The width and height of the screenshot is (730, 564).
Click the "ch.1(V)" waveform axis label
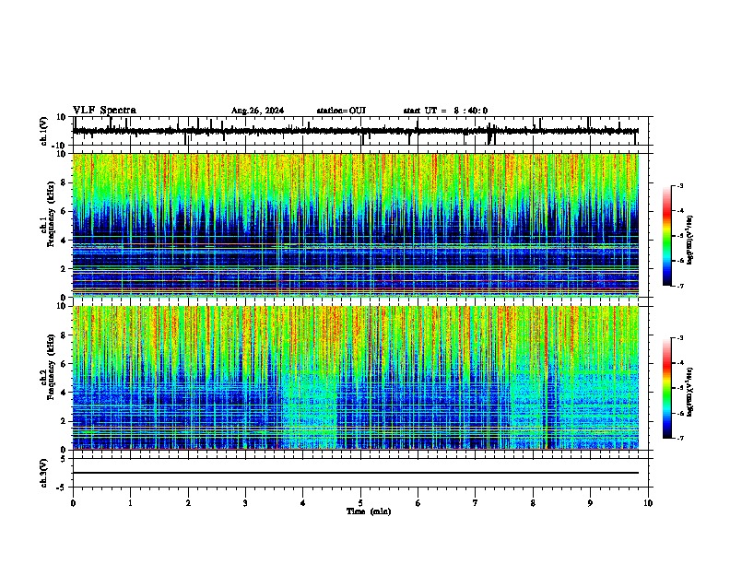(44, 131)
